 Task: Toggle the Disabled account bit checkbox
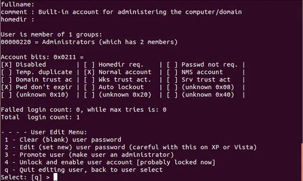(7, 65)
